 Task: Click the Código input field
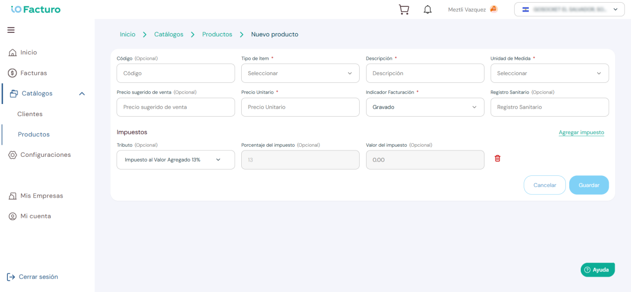(x=176, y=73)
